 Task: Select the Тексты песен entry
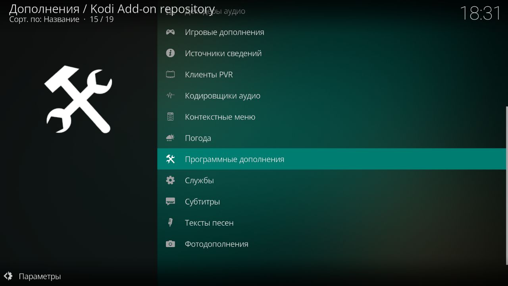(x=332, y=222)
